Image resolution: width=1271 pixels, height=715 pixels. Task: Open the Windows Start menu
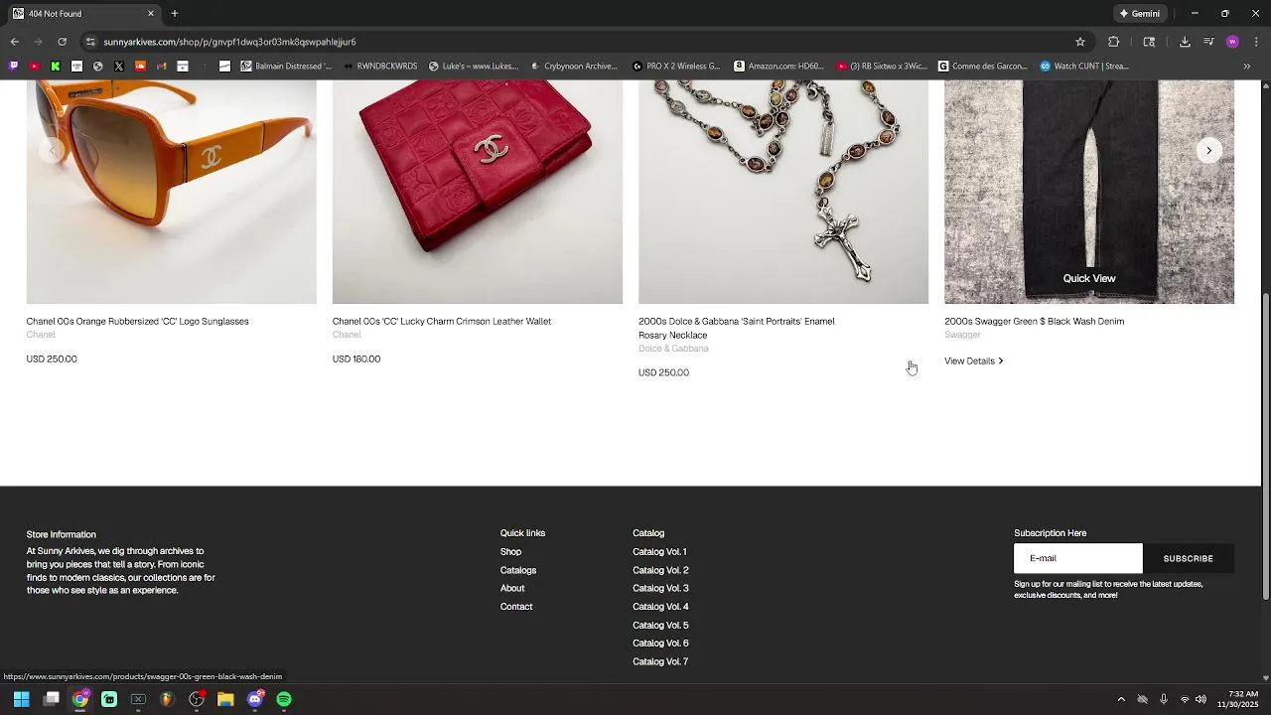coord(21,699)
